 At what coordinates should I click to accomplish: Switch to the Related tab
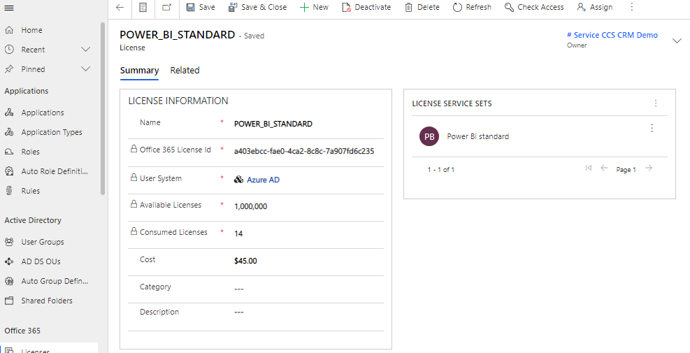(x=185, y=71)
